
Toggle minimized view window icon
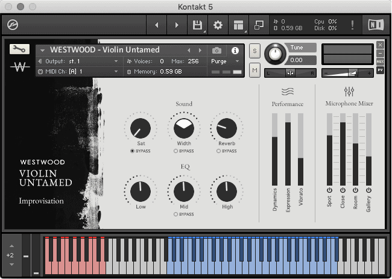coord(259,25)
